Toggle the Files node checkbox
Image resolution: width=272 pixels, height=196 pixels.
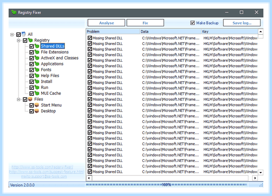coord(25,99)
